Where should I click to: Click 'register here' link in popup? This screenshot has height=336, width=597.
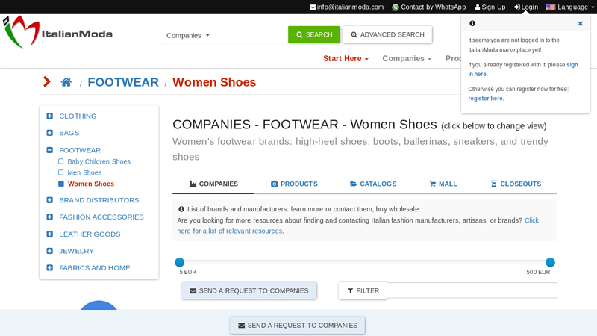pyautogui.click(x=486, y=99)
